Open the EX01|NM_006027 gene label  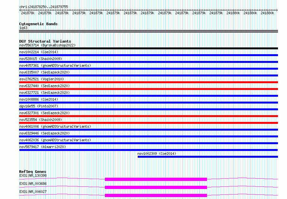pyautogui.click(x=33, y=192)
